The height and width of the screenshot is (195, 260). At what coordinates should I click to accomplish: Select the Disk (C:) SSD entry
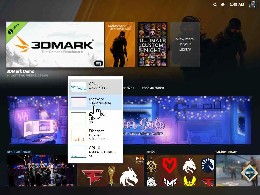point(95,118)
